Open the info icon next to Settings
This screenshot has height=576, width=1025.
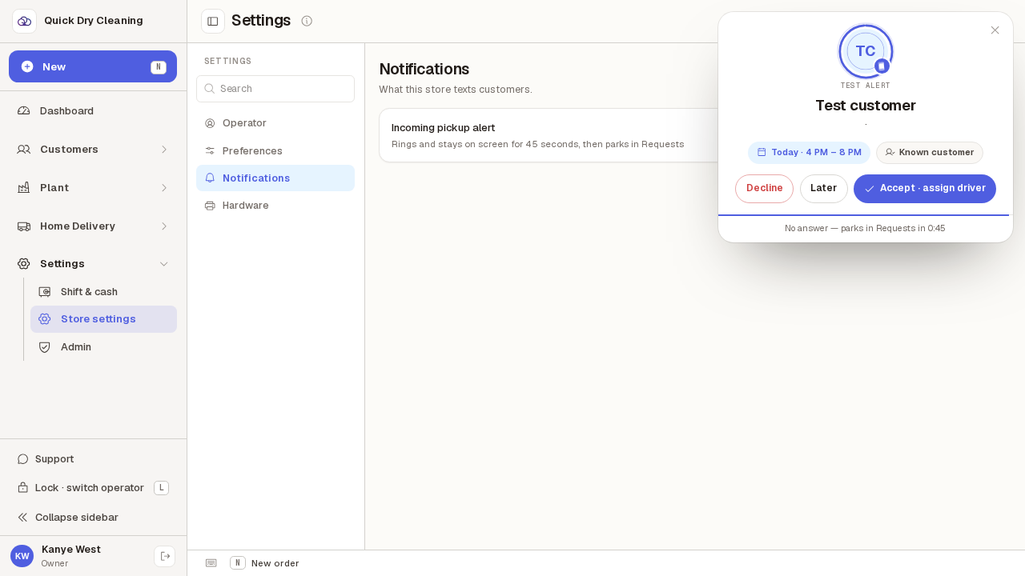pyautogui.click(x=307, y=21)
